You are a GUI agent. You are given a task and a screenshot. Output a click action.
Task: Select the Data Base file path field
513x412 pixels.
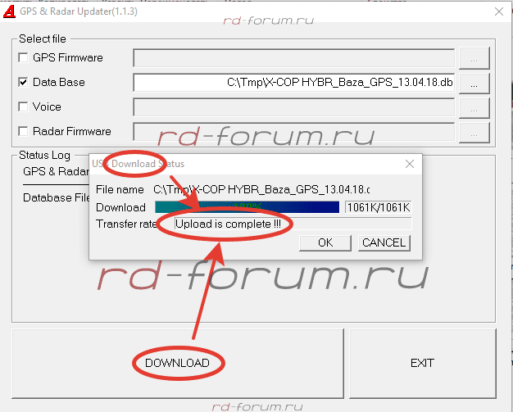click(x=293, y=83)
